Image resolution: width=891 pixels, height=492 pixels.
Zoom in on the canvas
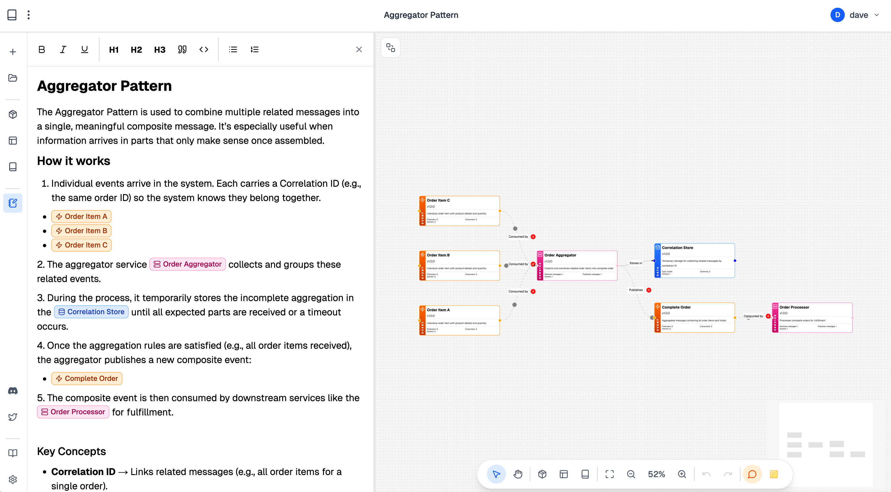pos(682,474)
